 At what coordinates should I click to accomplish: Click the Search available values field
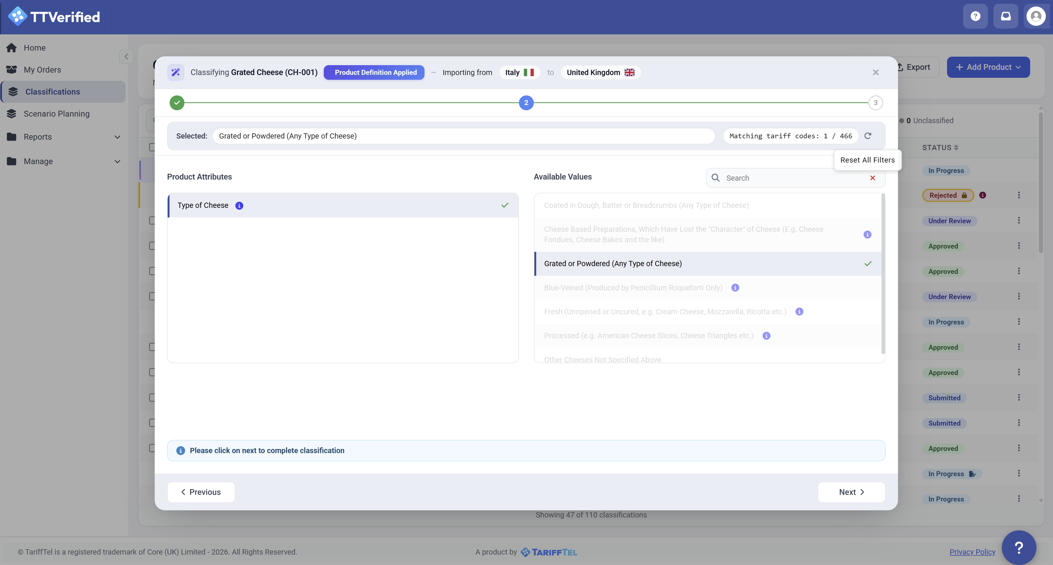795,178
